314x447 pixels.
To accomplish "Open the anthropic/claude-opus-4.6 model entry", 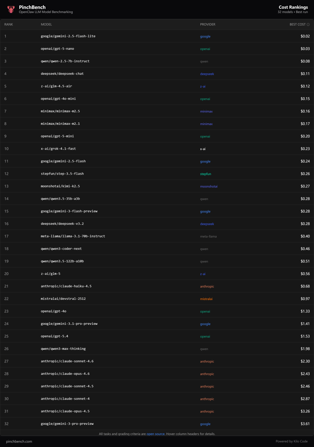I will click(x=65, y=374).
